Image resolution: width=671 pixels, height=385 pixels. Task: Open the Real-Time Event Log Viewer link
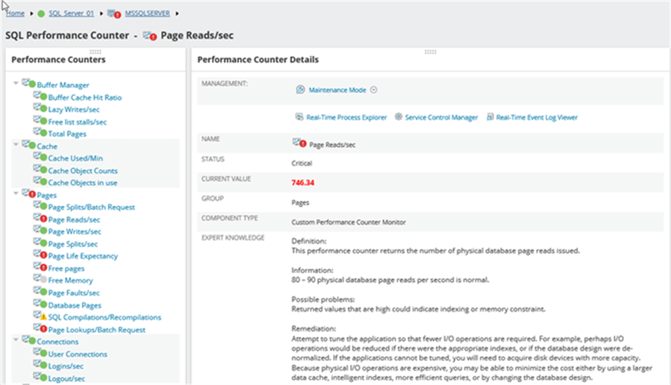click(x=537, y=117)
